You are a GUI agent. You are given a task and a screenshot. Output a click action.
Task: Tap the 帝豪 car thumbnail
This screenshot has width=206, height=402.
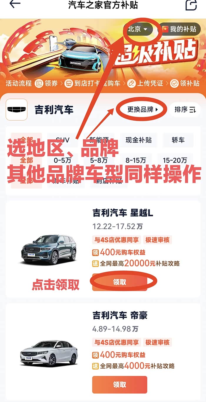(x=49, y=353)
